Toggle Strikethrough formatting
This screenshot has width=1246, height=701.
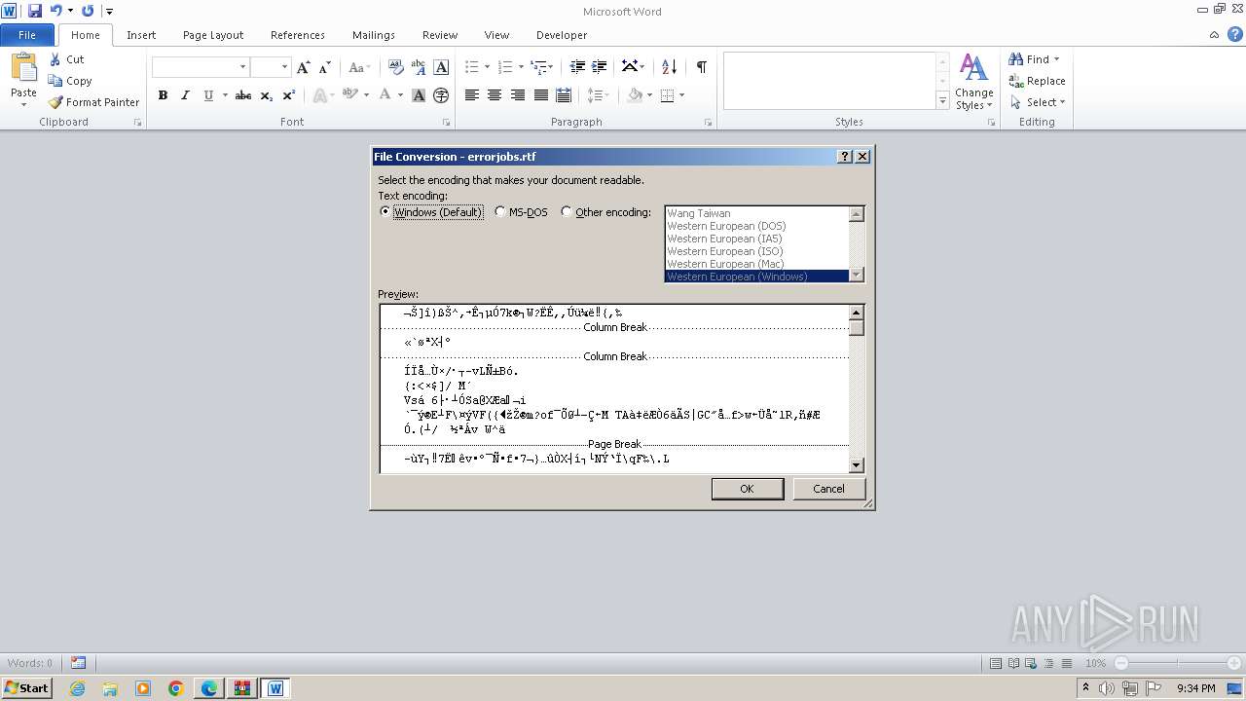tap(243, 95)
